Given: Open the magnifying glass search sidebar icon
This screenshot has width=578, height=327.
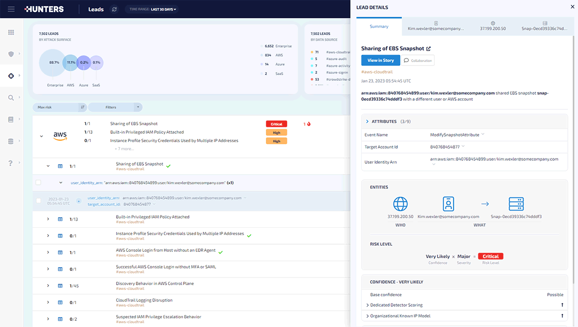Looking at the screenshot, I should click(11, 98).
